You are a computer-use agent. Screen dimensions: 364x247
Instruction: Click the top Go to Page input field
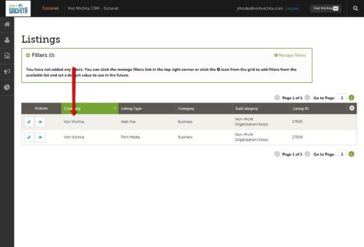[x=342, y=97]
